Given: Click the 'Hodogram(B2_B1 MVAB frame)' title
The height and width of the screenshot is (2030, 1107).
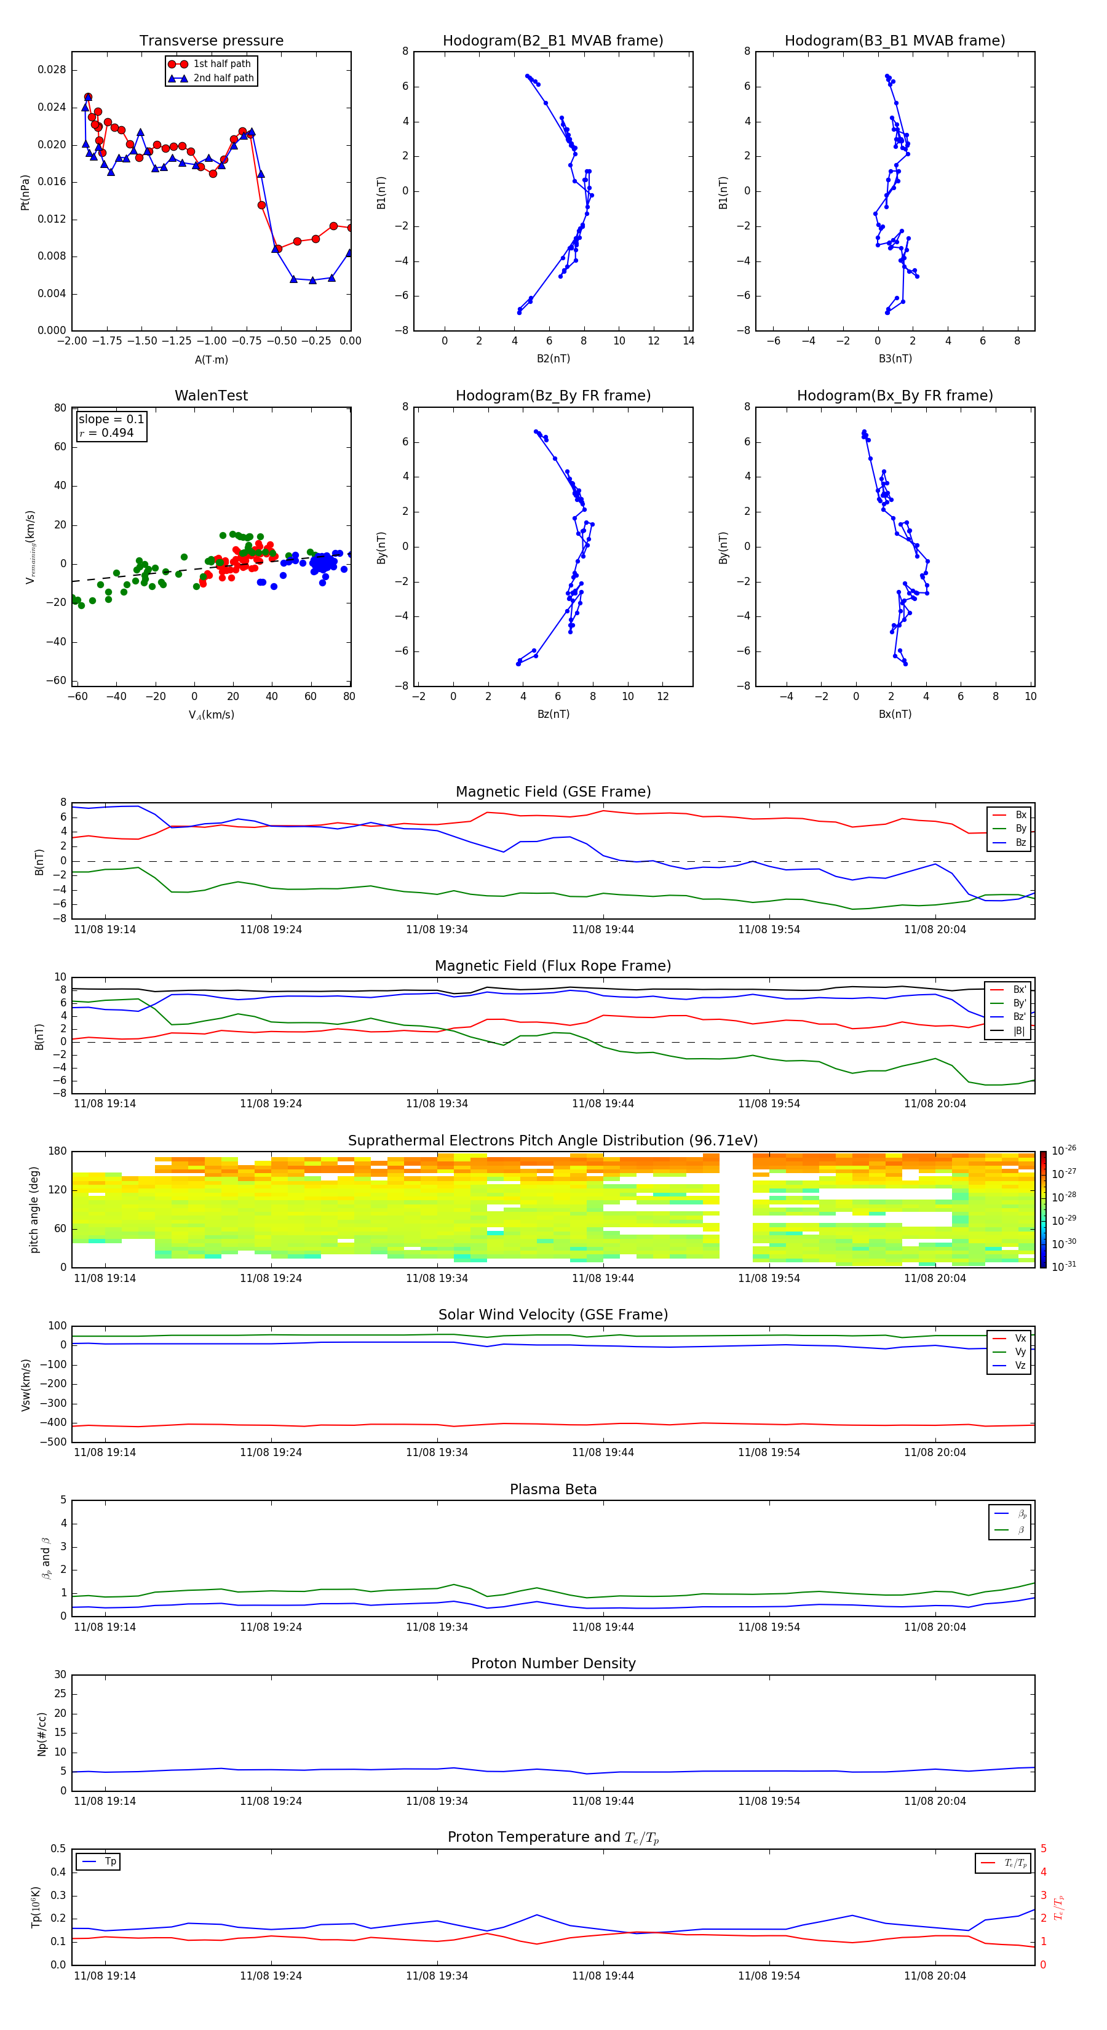Looking at the screenshot, I should pyautogui.click(x=553, y=40).
